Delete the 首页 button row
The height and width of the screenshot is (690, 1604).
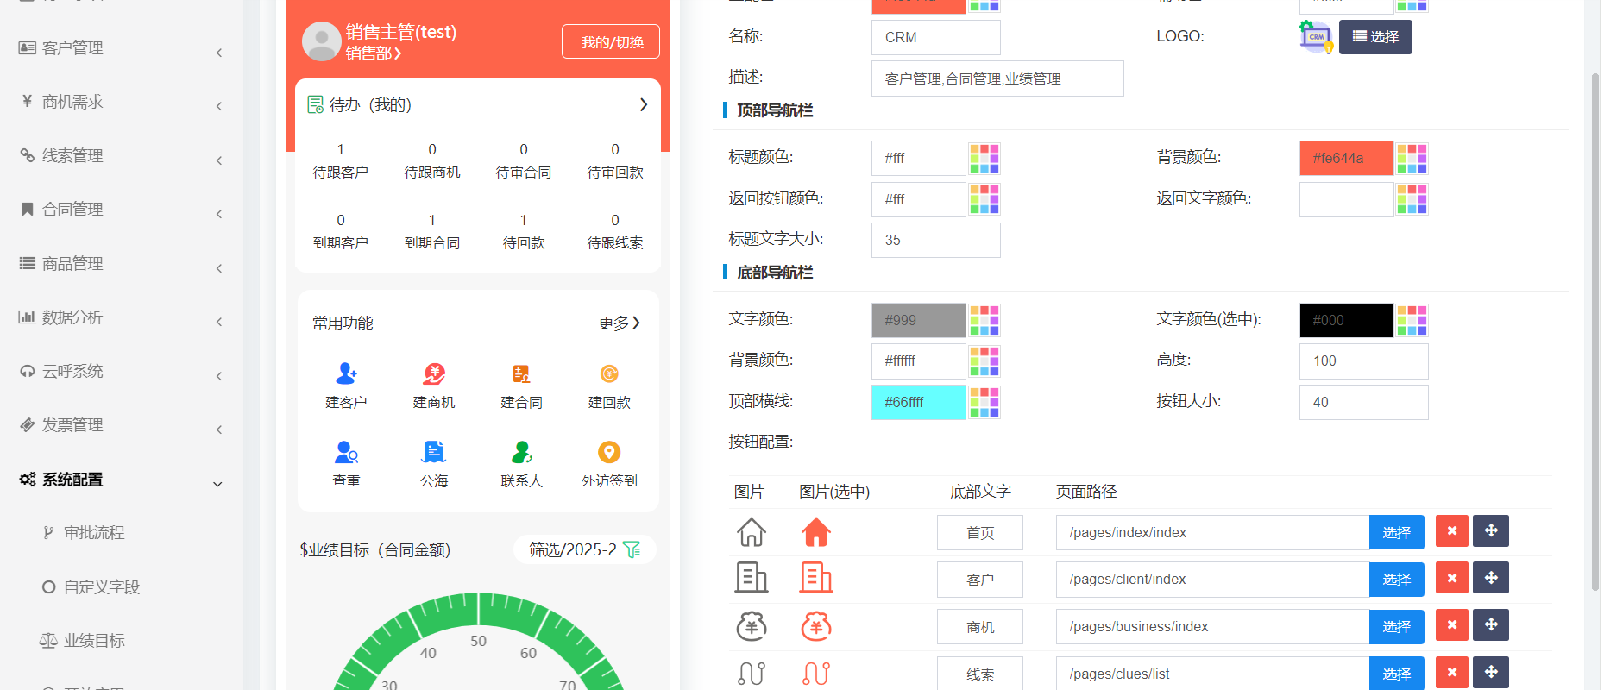point(1451,531)
